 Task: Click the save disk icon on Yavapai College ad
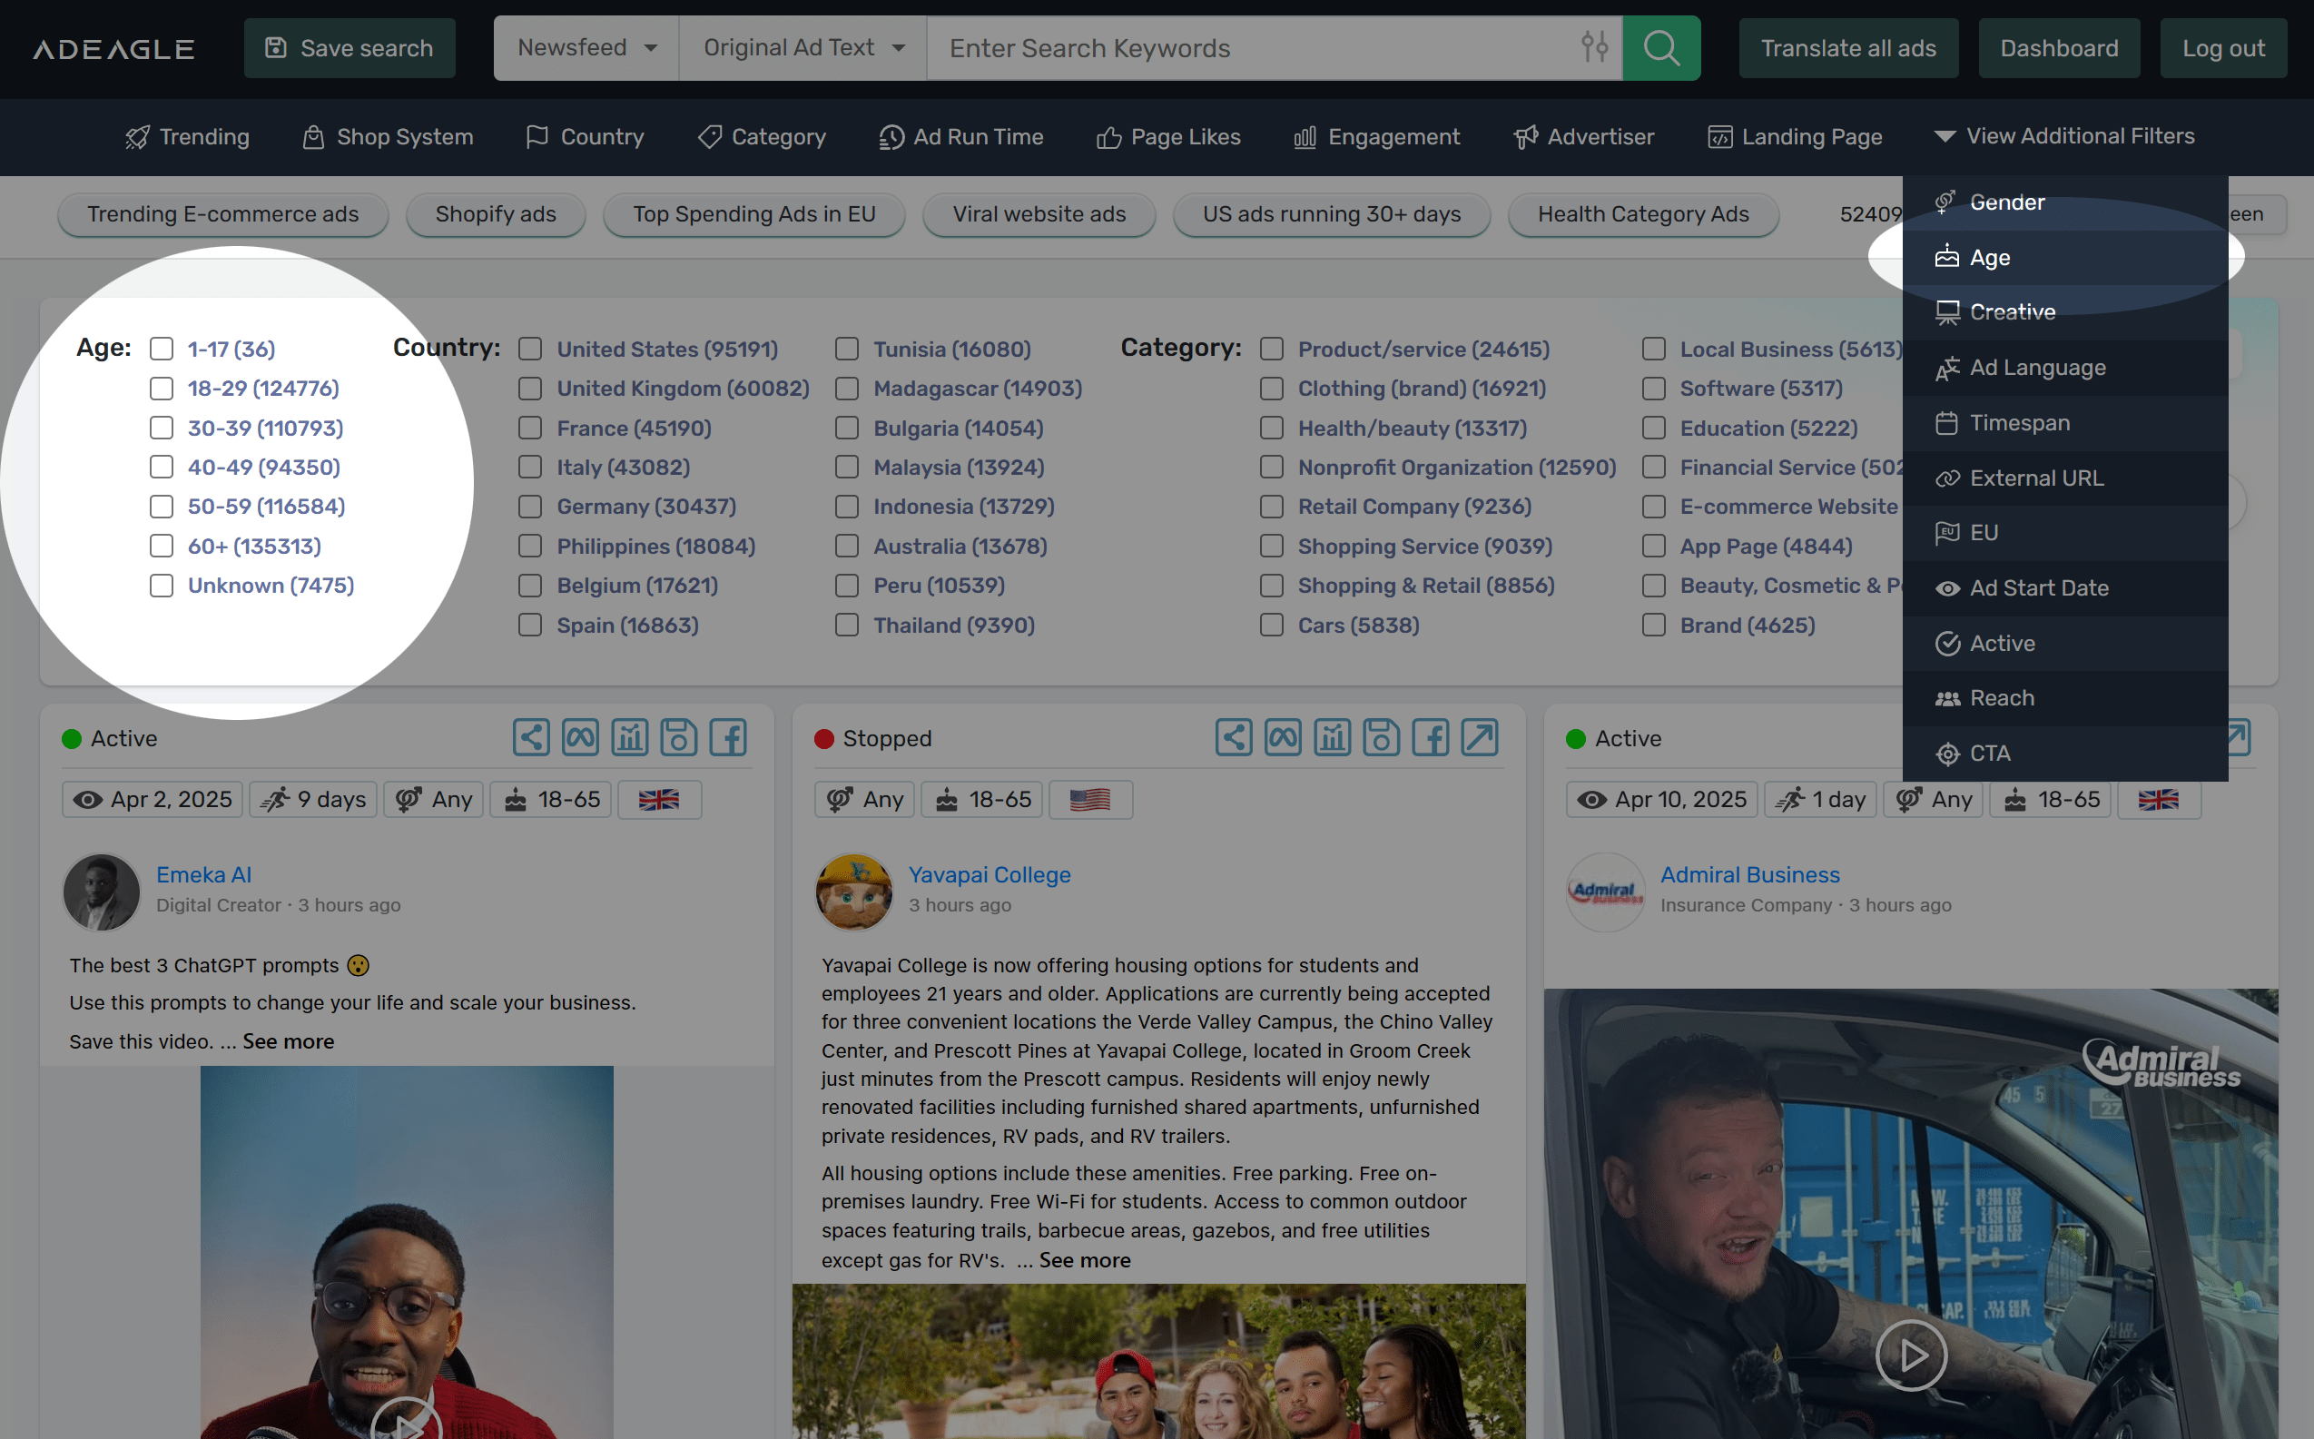[1382, 737]
